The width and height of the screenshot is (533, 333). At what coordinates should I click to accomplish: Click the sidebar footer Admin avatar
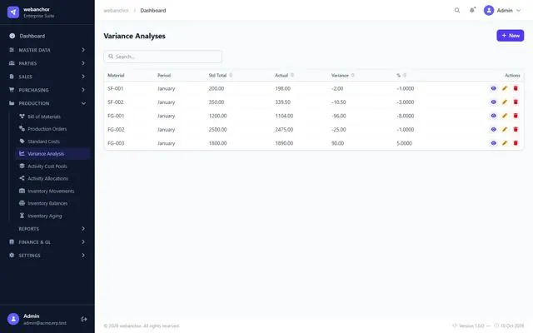point(13,319)
